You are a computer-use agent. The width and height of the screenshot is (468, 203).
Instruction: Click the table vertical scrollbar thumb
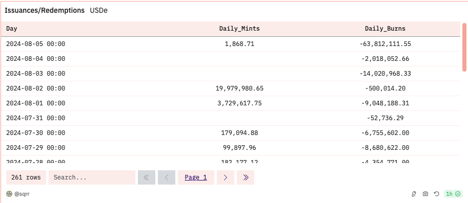(464, 47)
